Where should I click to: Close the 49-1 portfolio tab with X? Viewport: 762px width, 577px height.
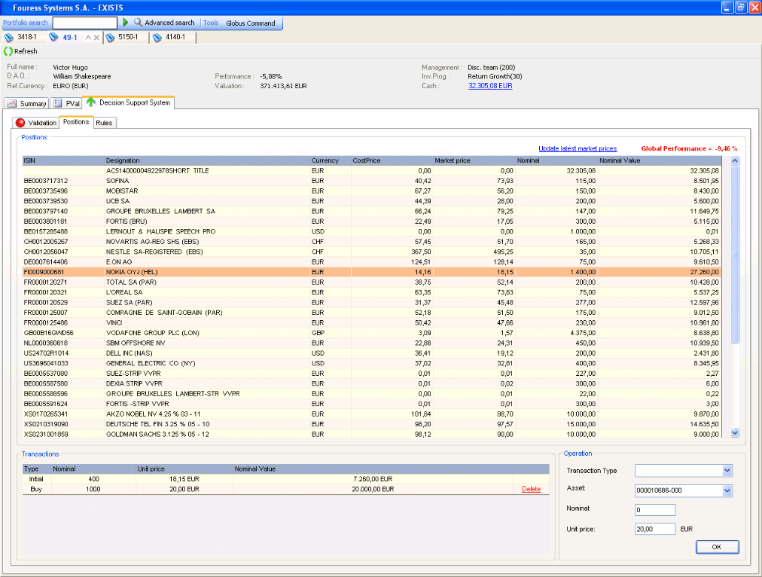click(96, 38)
